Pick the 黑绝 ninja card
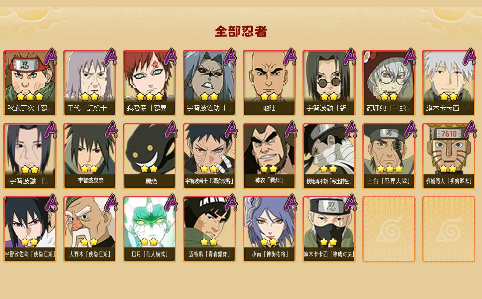Screen dimensions: 482x299 pyautogui.click(x=150, y=156)
